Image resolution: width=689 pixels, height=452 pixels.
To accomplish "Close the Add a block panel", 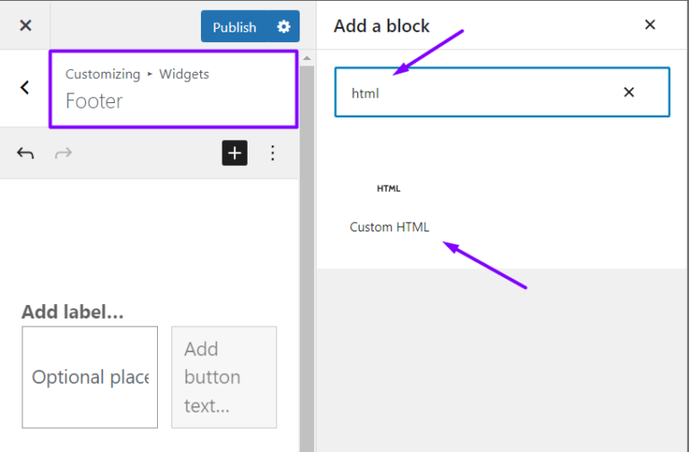I will point(650,24).
